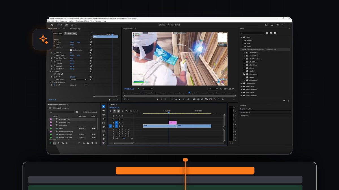Open Program monitor wrench settings

click(x=221, y=89)
